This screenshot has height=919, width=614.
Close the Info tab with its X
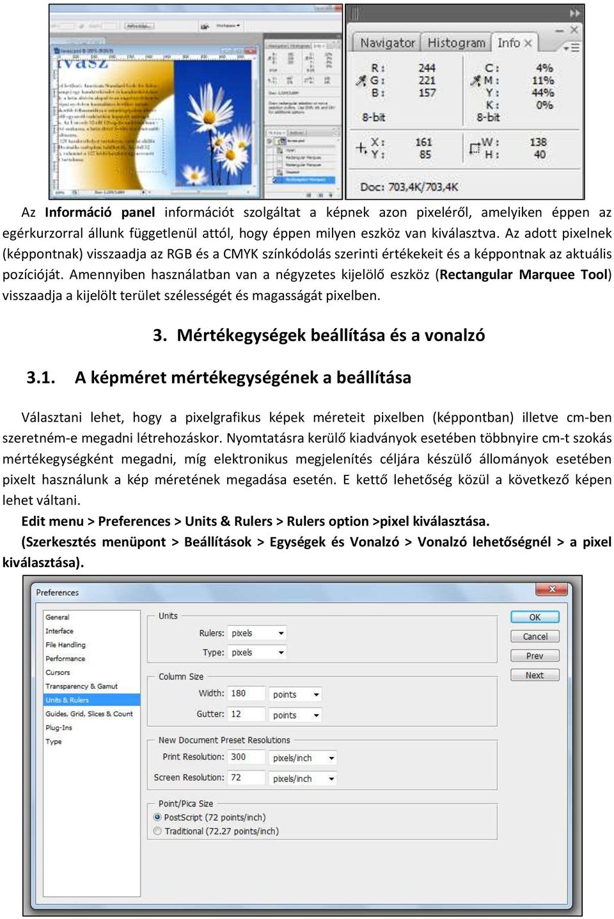click(528, 43)
